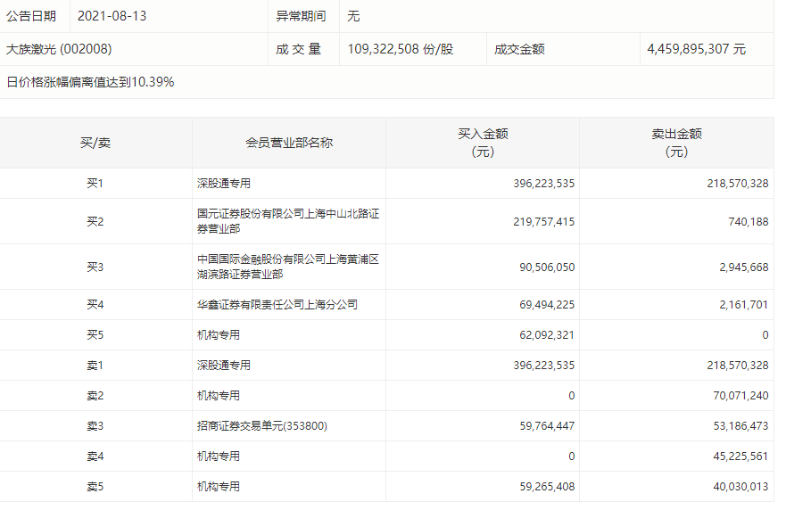Click the 会员营业部名称 column header
786x510 pixels.
[289, 143]
